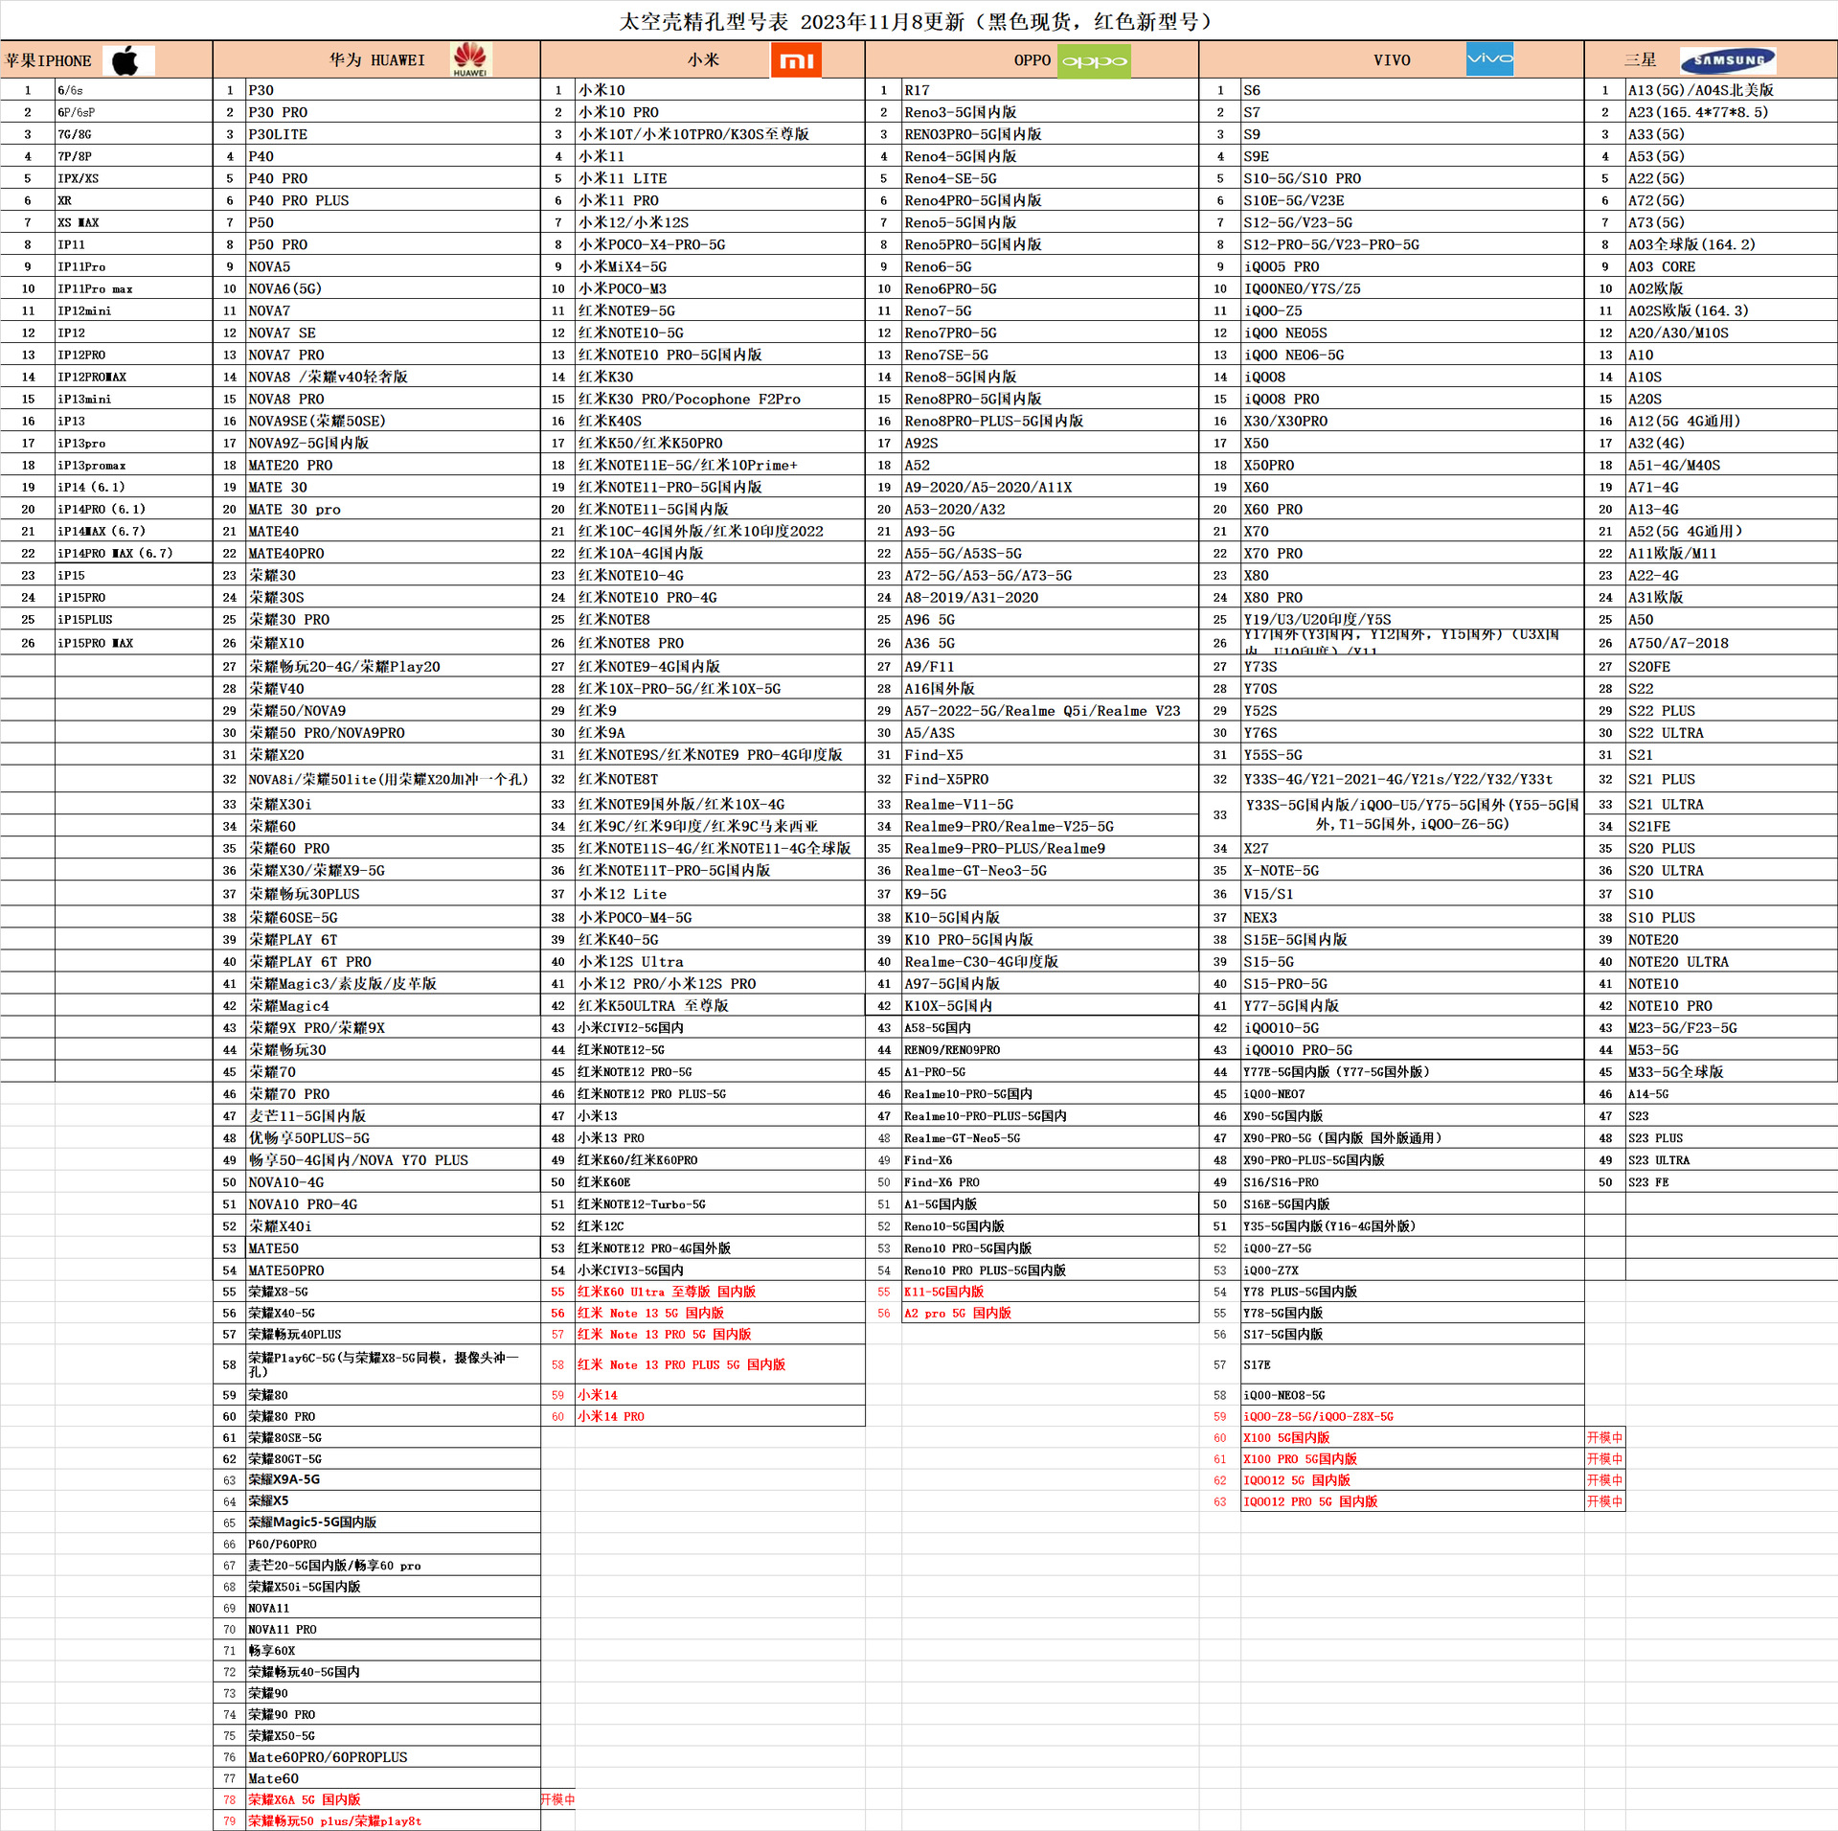
Task: Select the 'NEX3' cell
Action: coord(1413,917)
